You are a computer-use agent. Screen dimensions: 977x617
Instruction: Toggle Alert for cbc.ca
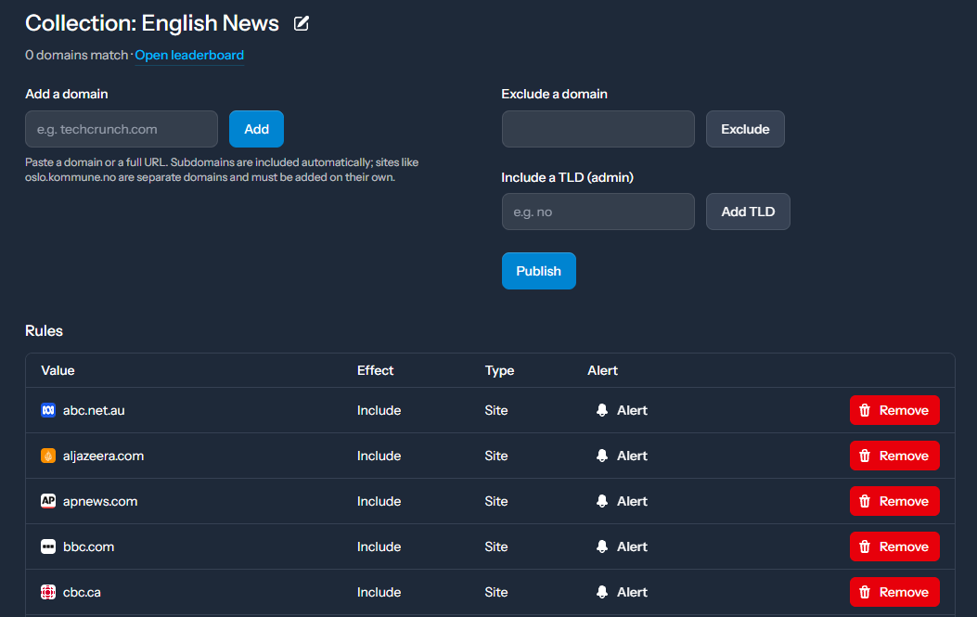622,592
